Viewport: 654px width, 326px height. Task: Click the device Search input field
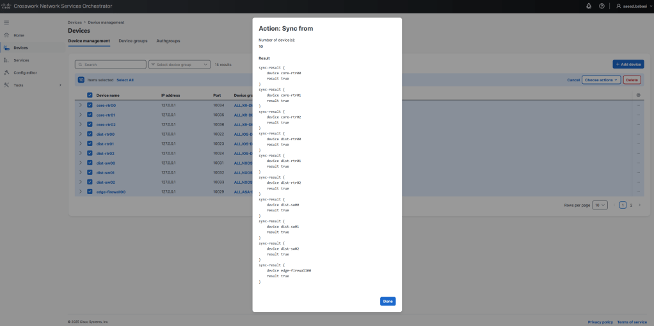[x=110, y=65]
